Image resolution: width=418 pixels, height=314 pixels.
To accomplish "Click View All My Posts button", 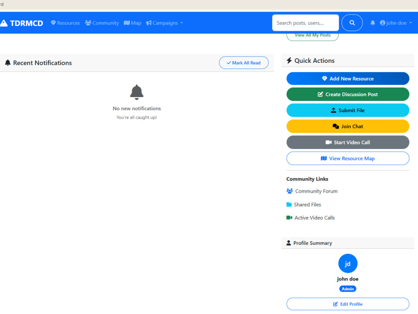I will tap(312, 37).
